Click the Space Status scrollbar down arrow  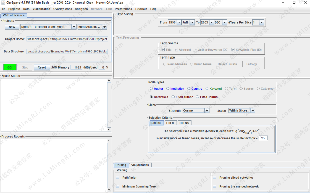(109, 129)
